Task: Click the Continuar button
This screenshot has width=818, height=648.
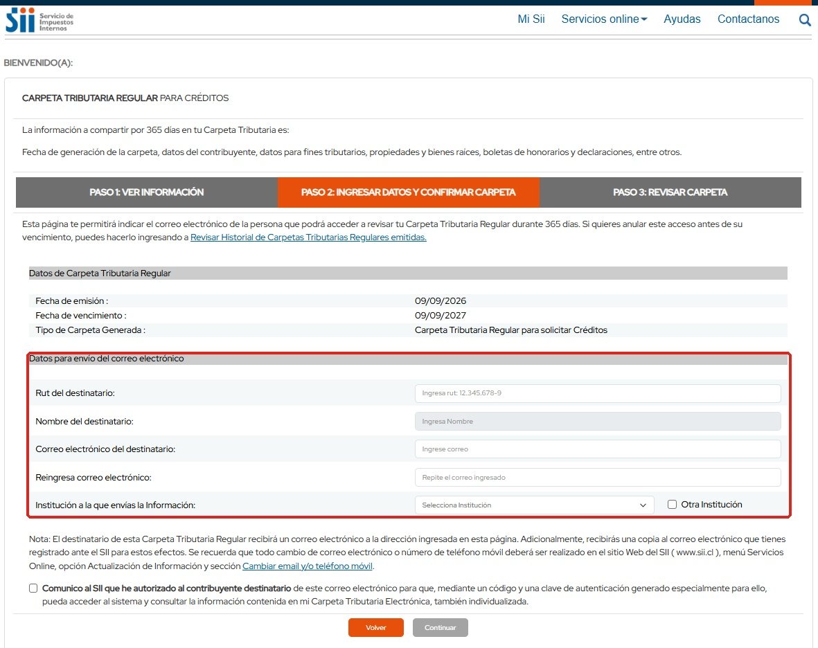Action: point(441,628)
